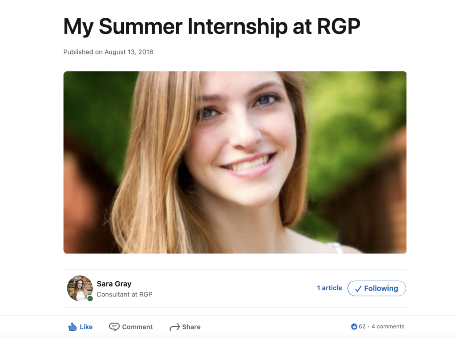
Task: Open the Sara Gray author name
Action: click(x=114, y=284)
